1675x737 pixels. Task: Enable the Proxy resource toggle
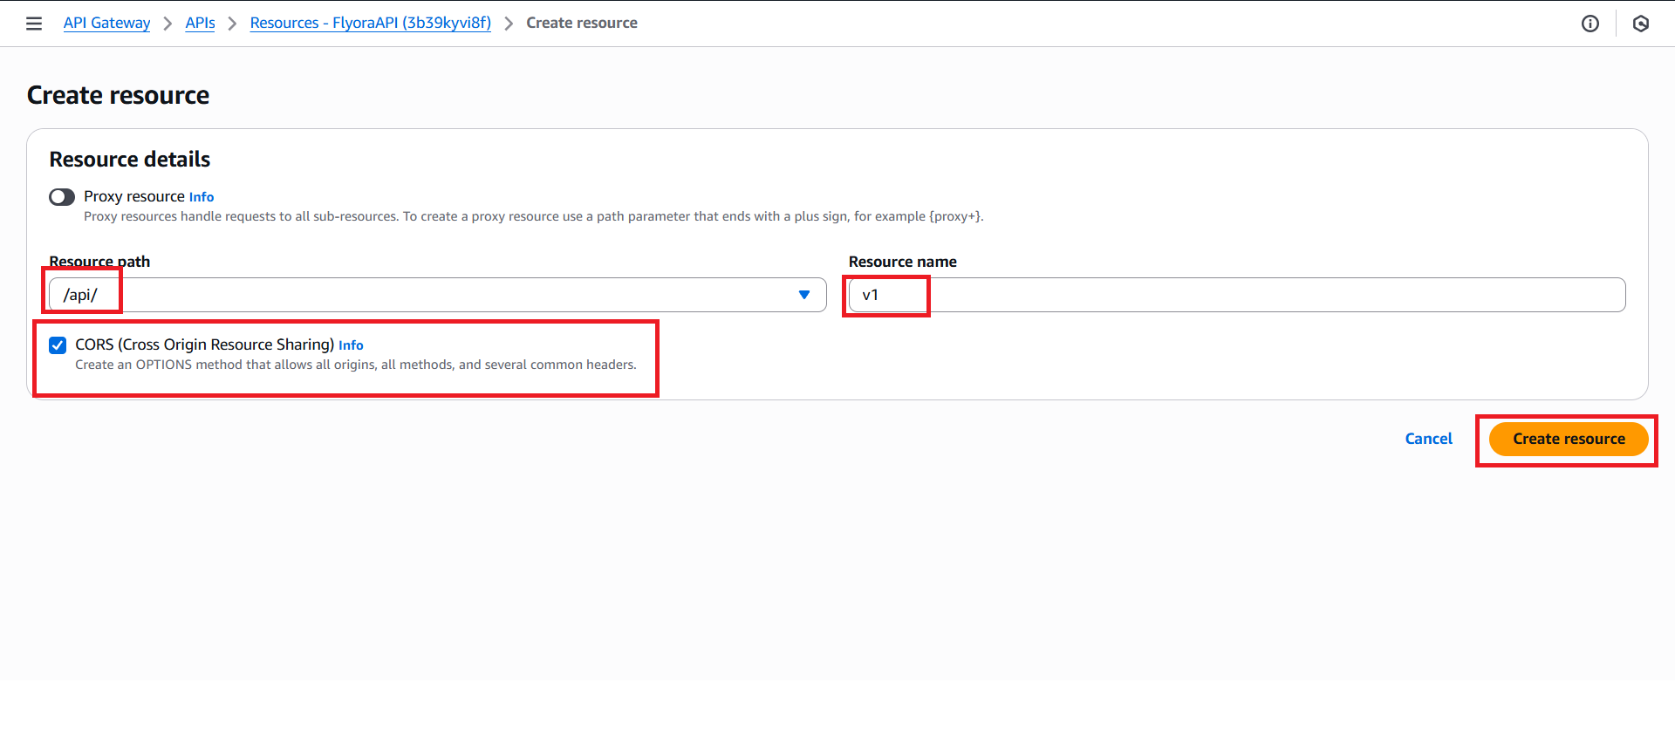click(x=62, y=197)
